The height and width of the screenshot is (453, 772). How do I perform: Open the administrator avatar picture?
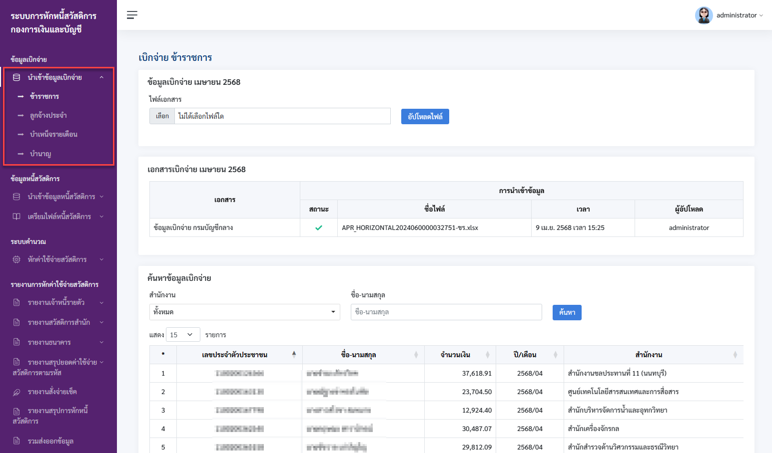(x=704, y=15)
